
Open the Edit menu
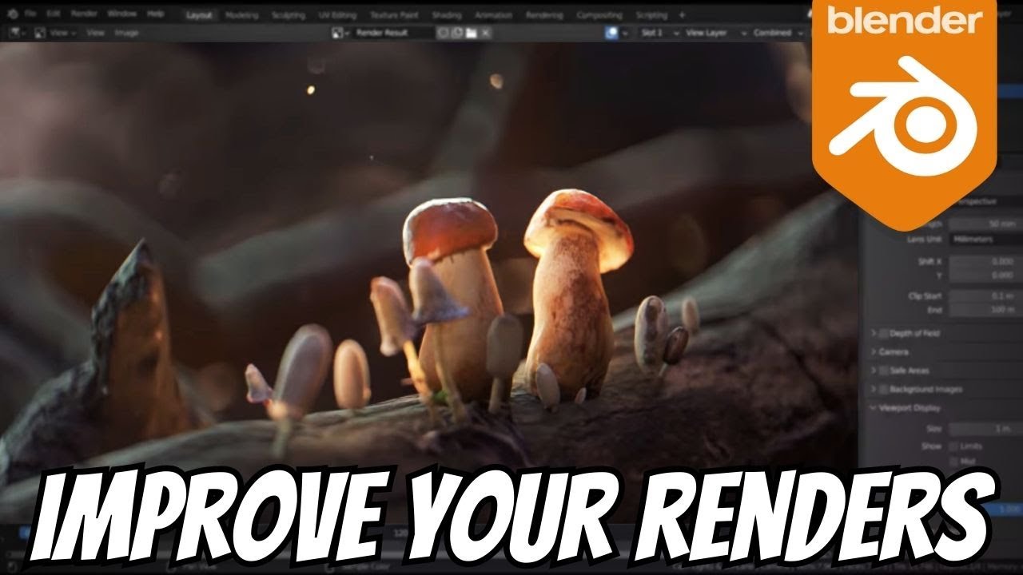click(54, 14)
